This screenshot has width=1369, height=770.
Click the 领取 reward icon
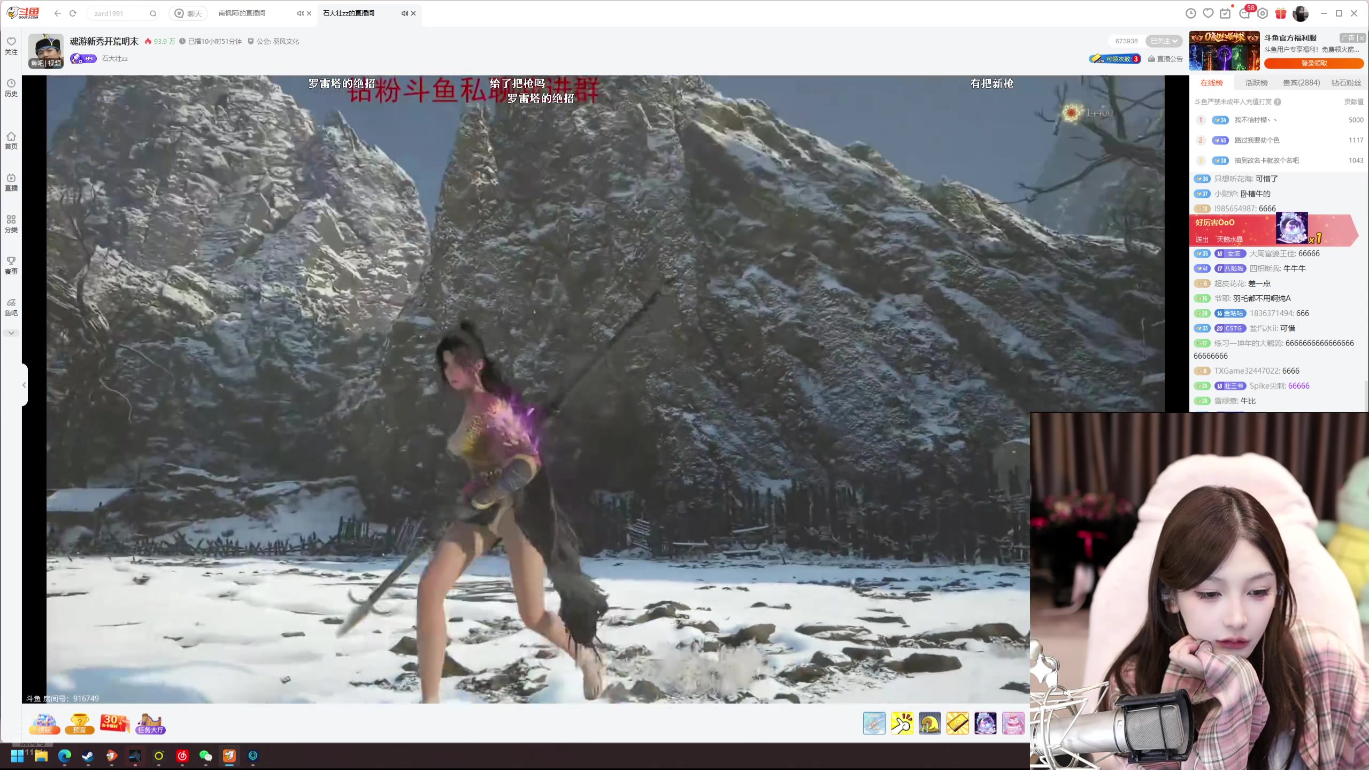tap(45, 724)
